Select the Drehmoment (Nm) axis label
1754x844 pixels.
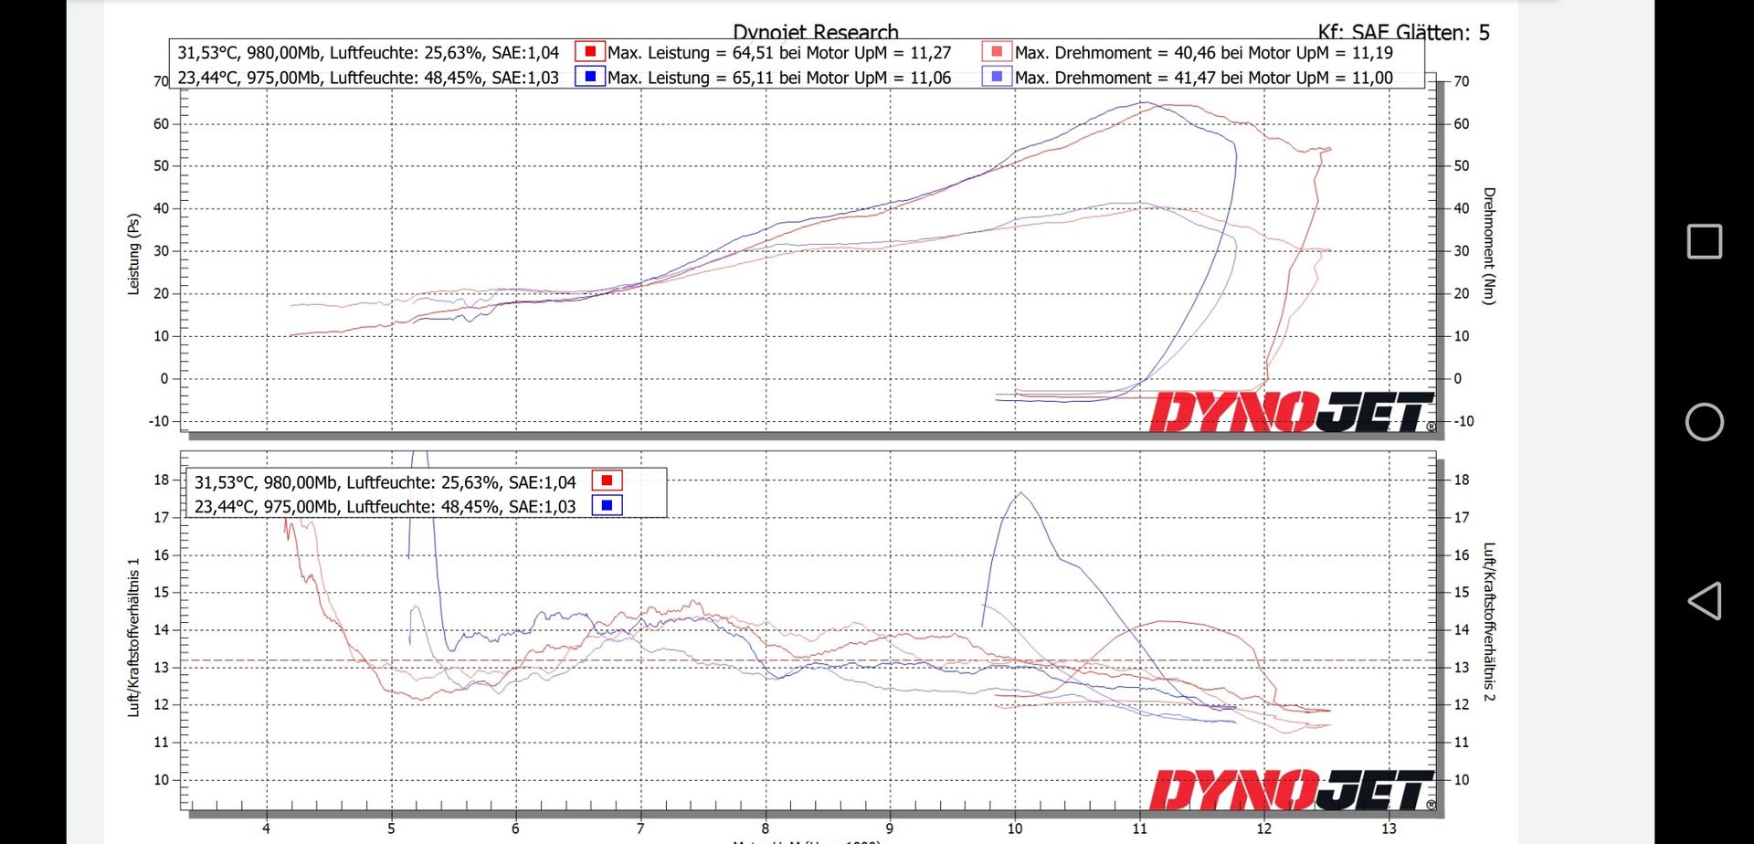[1489, 247]
